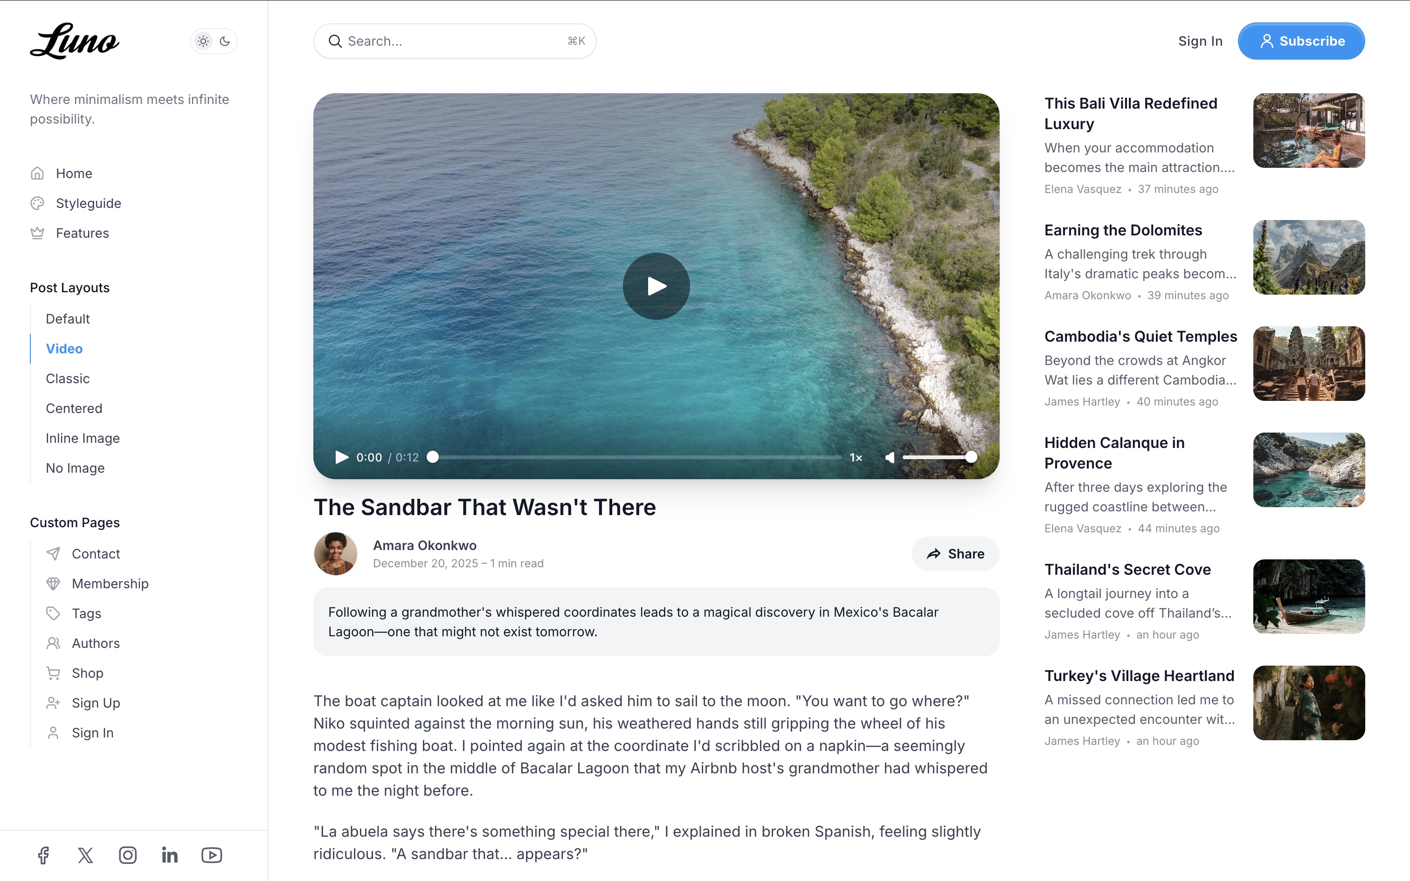This screenshot has width=1410, height=881.
Task: Enable dark mode with the moon toggle
Action: 225,41
